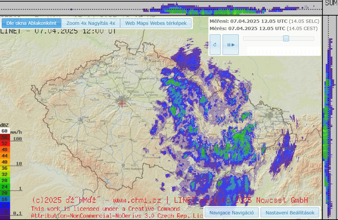Open 'Web Maps Webes térképek' view
Image resolution: width=338 pixels, height=220 pixels.
tap(156, 23)
